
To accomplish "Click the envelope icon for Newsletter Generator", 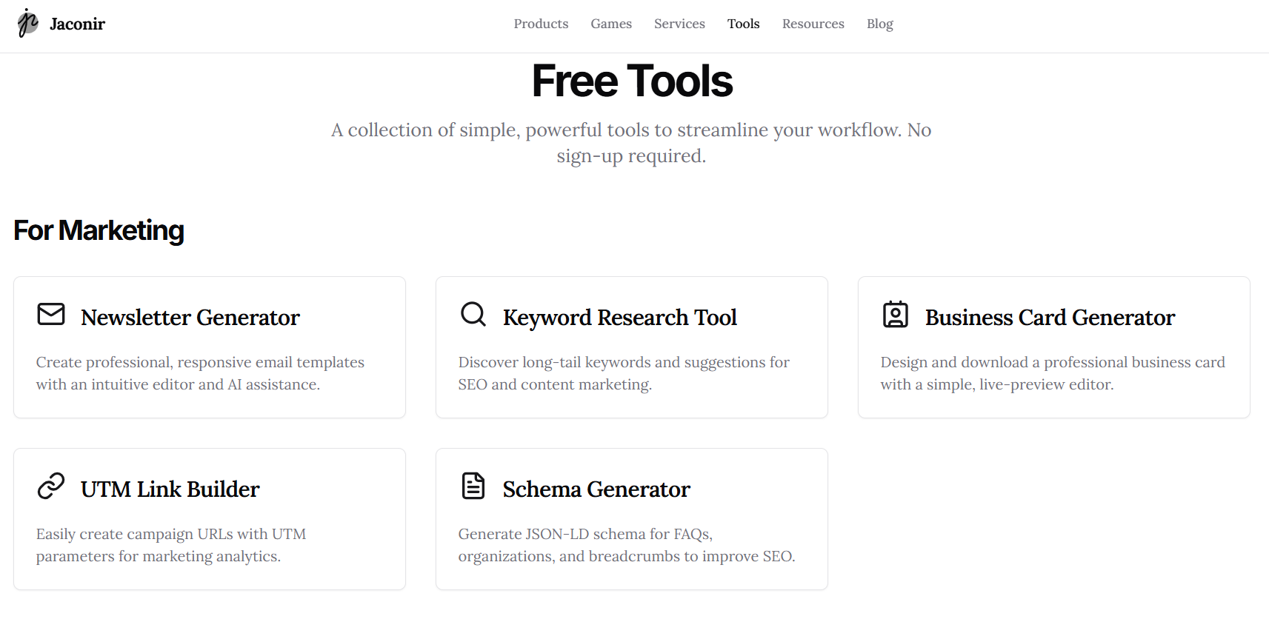I will tap(51, 314).
